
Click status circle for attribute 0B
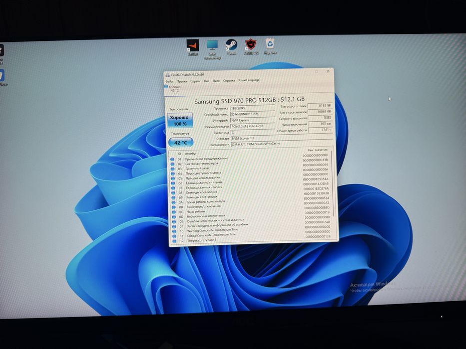click(x=174, y=207)
